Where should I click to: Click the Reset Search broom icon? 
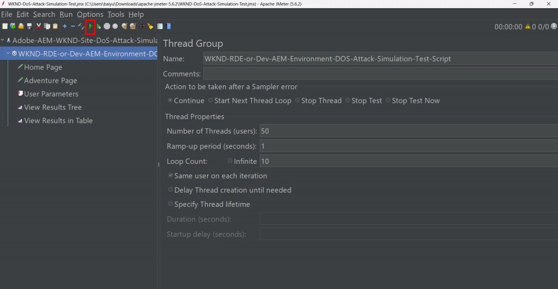pos(150,26)
